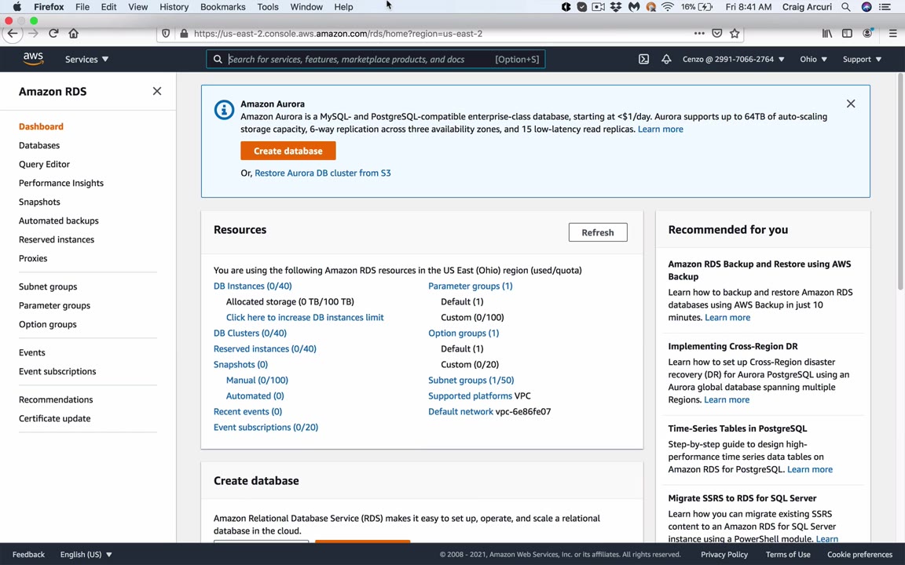This screenshot has width=905, height=565.
Task: Open the Tools menu
Action: click(x=267, y=7)
